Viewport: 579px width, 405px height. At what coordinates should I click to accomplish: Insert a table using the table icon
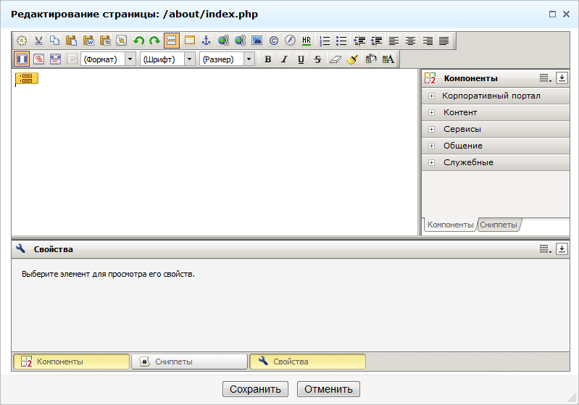(189, 41)
